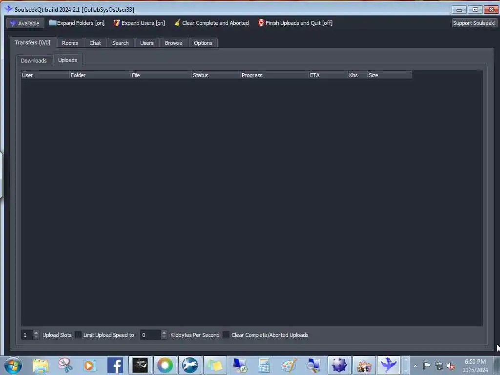Viewport: 500px width, 375px height.
Task: Open the colorful ring icon on taskbar
Action: click(x=165, y=365)
